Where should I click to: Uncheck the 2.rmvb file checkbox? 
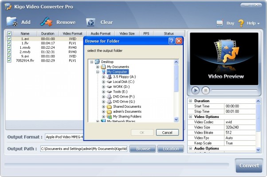tap(9, 52)
